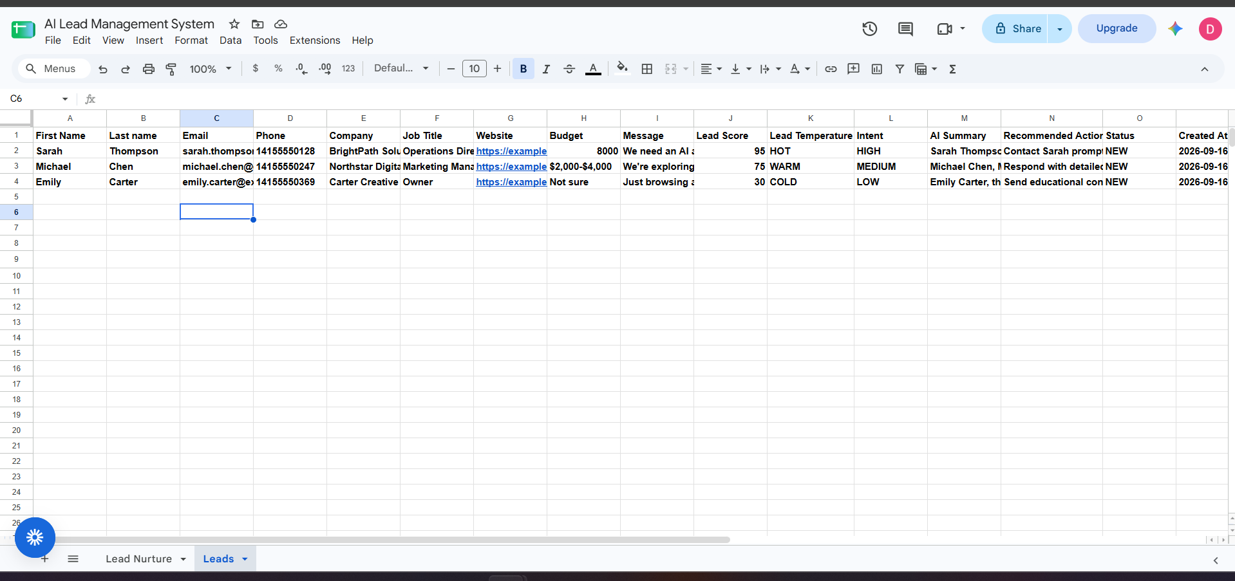Check cloud save status icon
The image size is (1235, 581).
click(x=281, y=24)
